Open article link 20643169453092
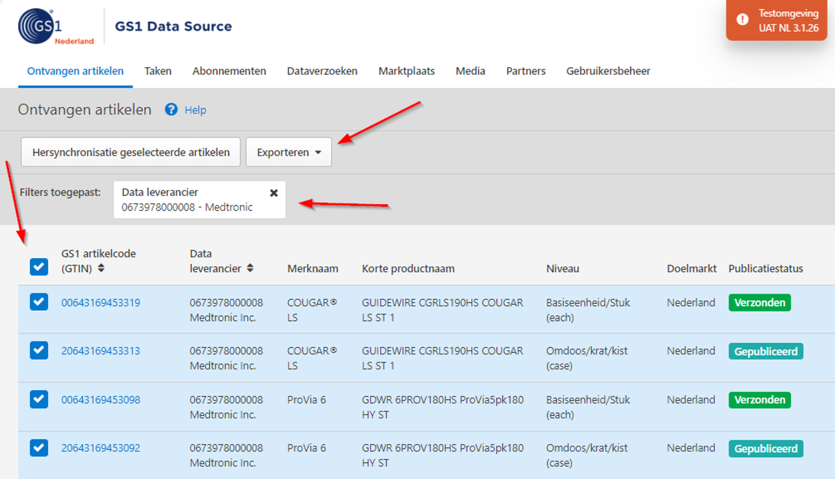 point(101,448)
